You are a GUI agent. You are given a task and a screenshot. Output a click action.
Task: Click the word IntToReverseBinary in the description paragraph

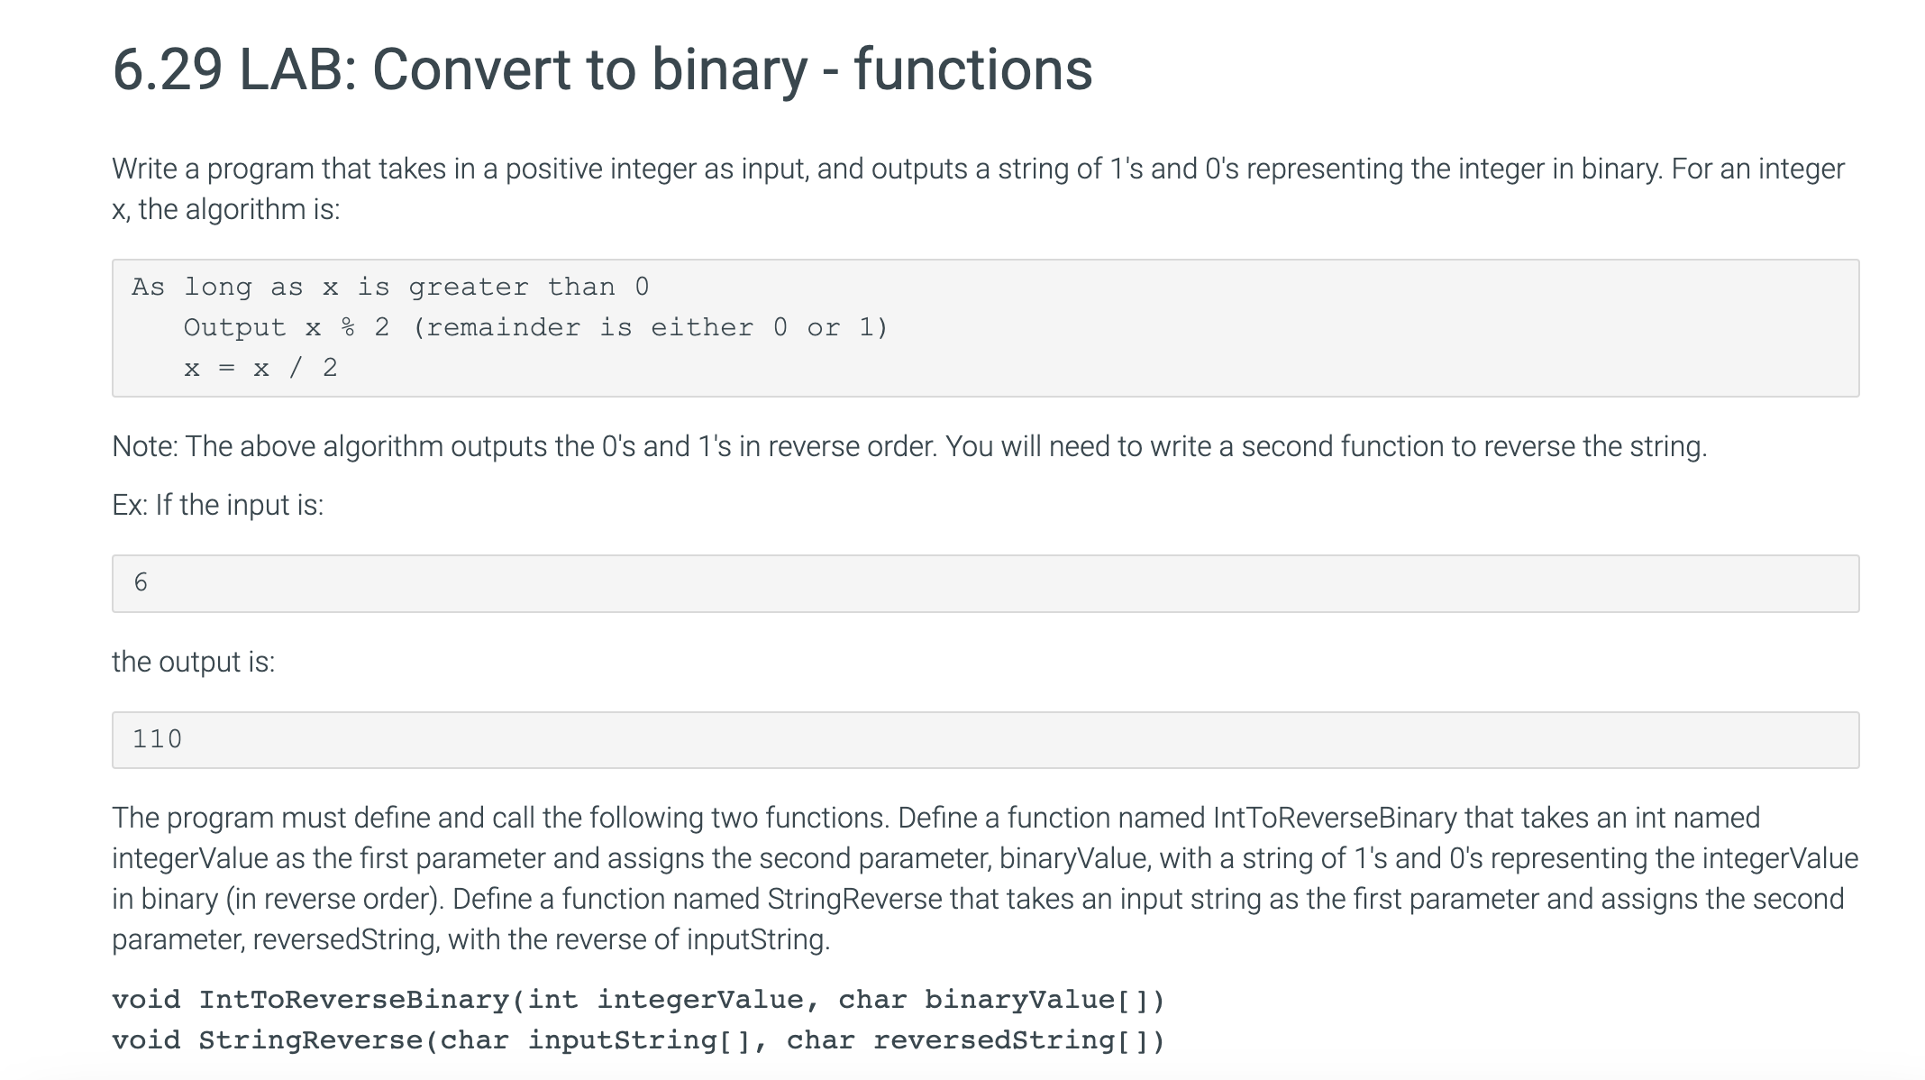pos(1334,818)
